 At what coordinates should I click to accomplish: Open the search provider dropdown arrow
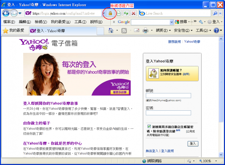click(x=220, y=13)
